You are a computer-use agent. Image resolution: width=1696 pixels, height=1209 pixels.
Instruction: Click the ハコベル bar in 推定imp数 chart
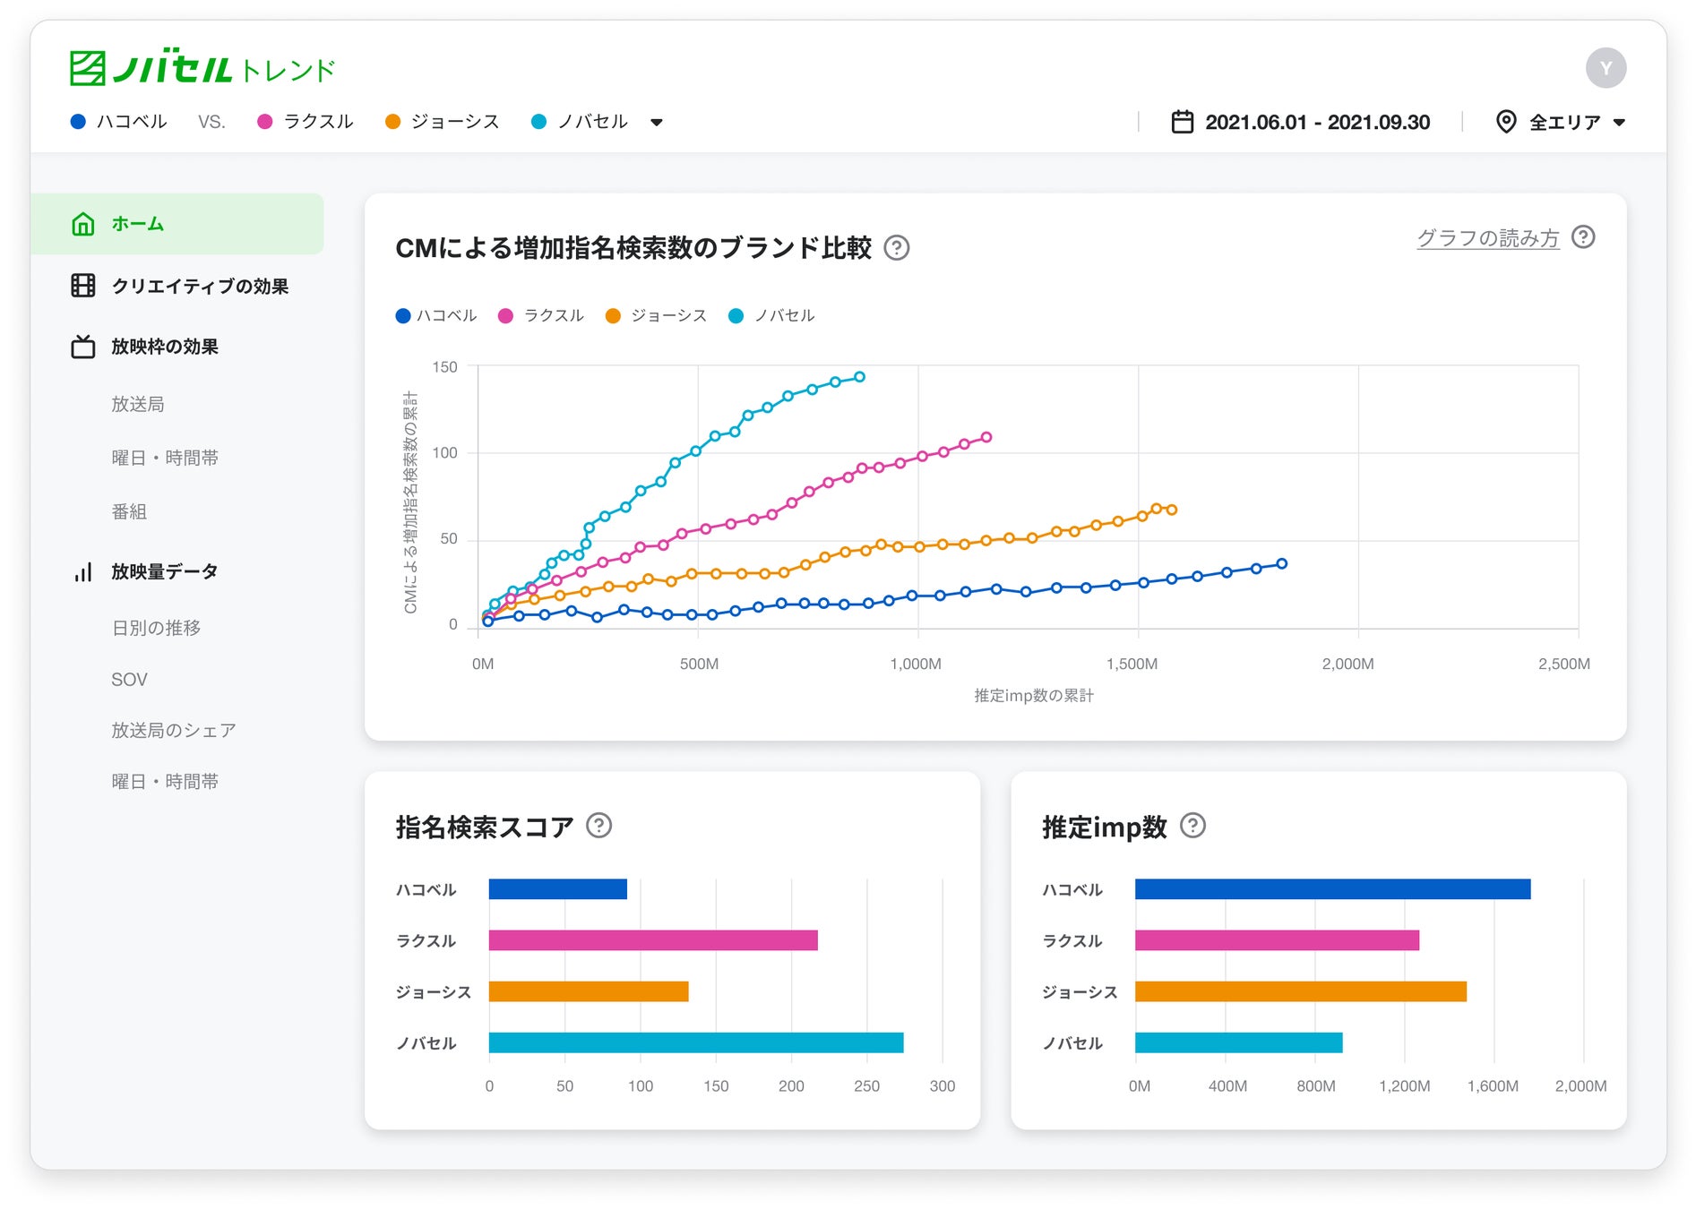click(1333, 889)
